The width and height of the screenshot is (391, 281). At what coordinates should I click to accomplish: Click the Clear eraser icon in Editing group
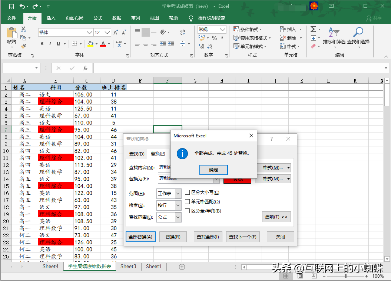pyautogui.click(x=314, y=46)
